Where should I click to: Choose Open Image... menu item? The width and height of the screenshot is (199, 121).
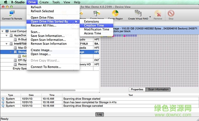(53, 54)
